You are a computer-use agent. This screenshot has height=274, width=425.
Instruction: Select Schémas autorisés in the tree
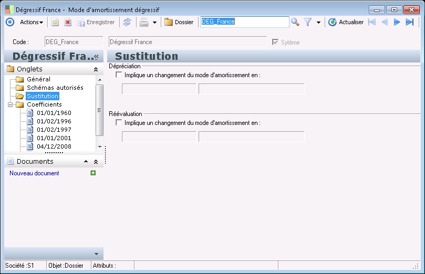[x=55, y=88]
